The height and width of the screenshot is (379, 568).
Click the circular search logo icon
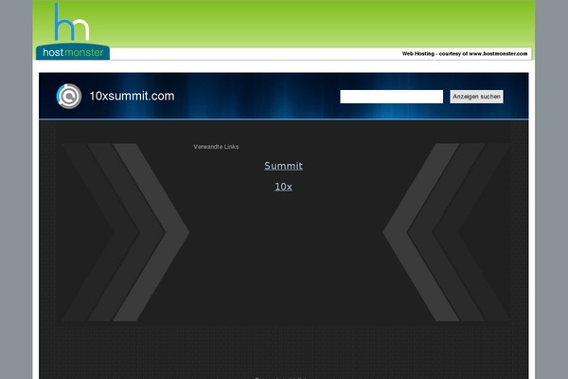(x=69, y=96)
